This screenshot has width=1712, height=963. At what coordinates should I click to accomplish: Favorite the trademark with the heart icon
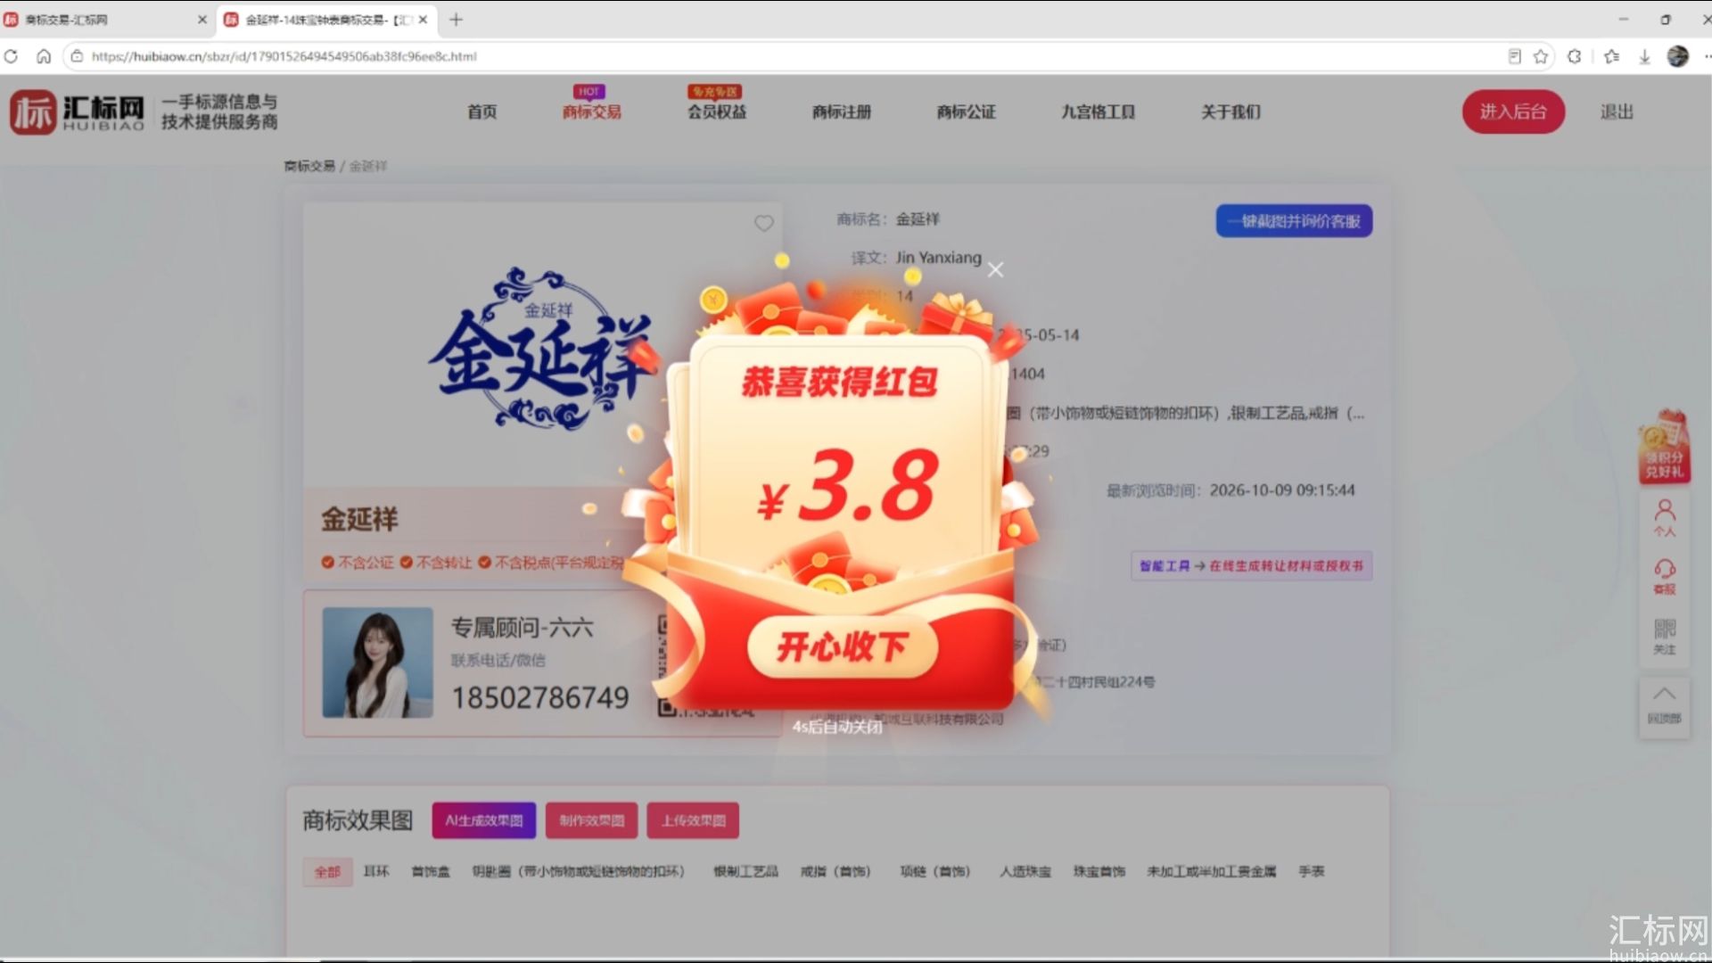click(764, 223)
